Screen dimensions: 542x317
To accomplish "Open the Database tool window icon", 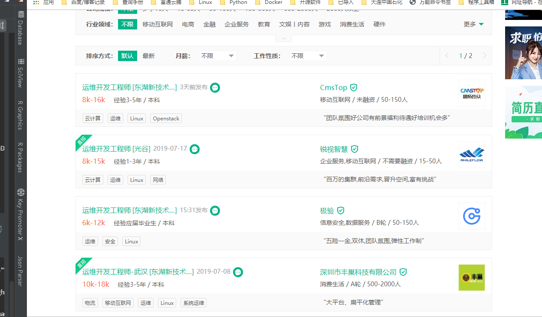I will (x=21, y=14).
